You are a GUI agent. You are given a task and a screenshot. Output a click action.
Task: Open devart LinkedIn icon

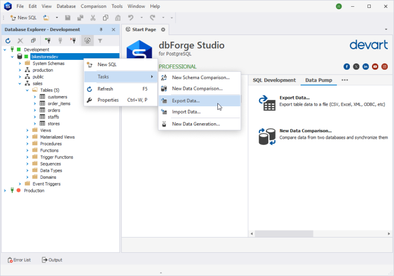pyautogui.click(x=366, y=67)
